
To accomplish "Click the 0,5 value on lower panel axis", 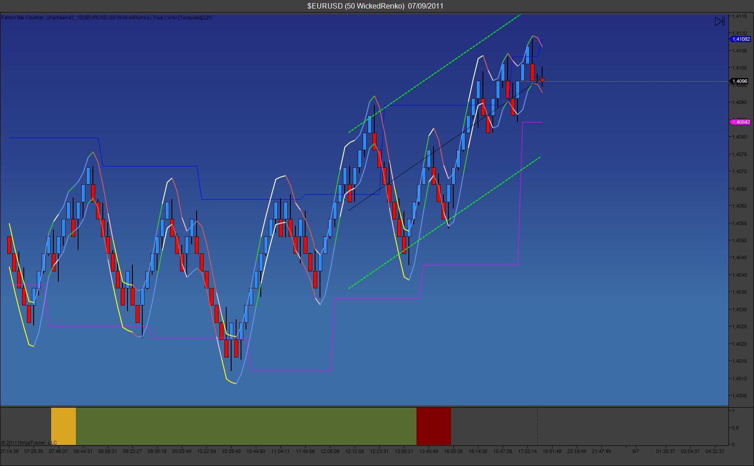I will point(735,428).
